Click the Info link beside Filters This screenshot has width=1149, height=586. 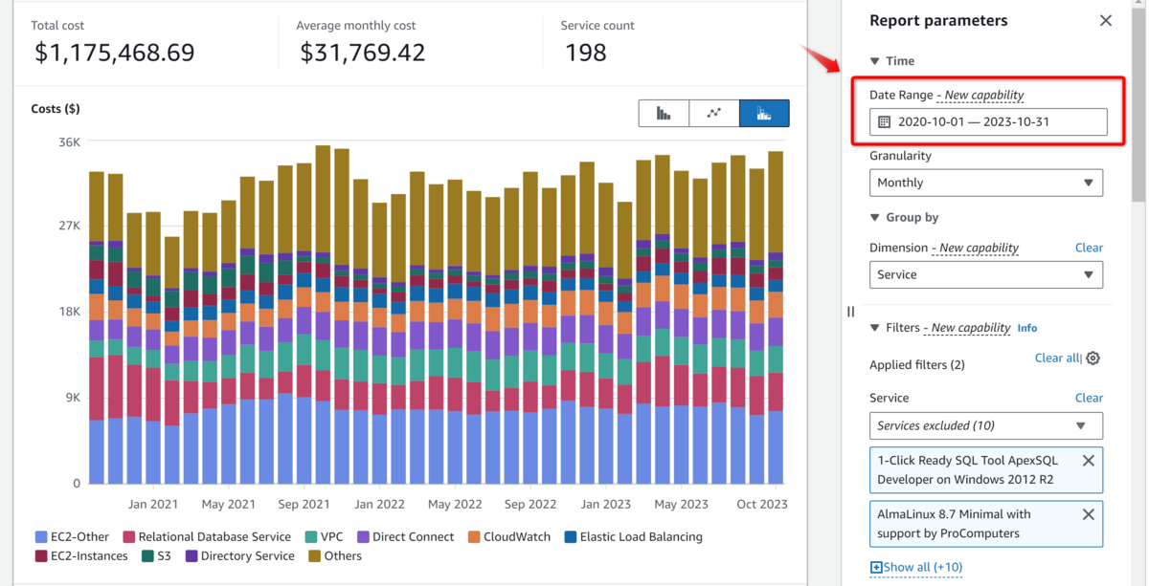pyautogui.click(x=1026, y=328)
